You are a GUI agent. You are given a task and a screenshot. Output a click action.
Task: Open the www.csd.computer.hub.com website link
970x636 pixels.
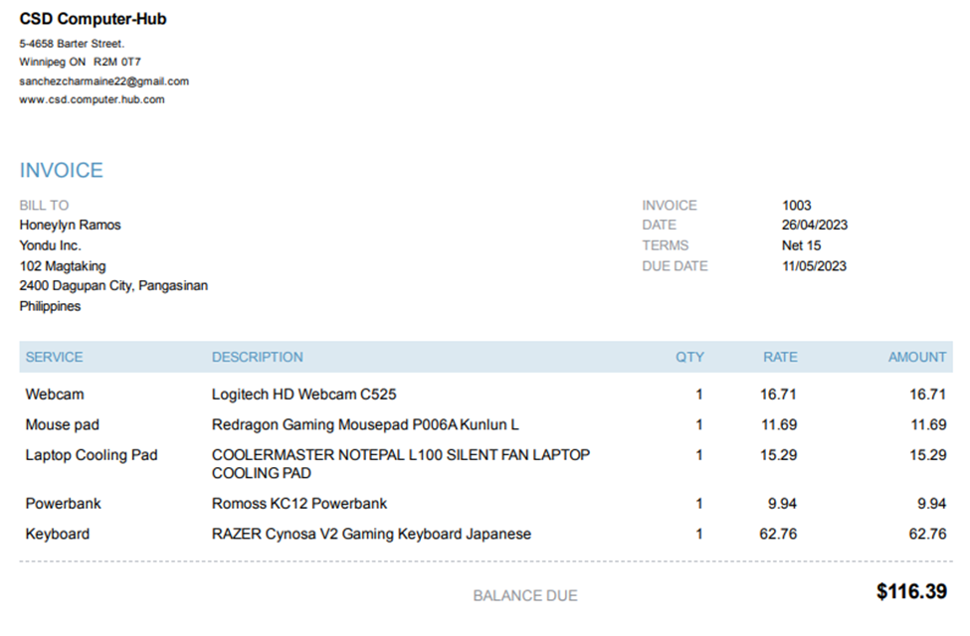(92, 99)
